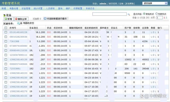Sort by the 用户数 column header
The width and height of the screenshot is (170, 102).
point(128,28)
